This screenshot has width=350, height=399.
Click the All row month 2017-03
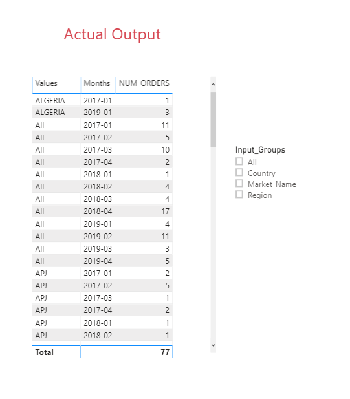98,149
